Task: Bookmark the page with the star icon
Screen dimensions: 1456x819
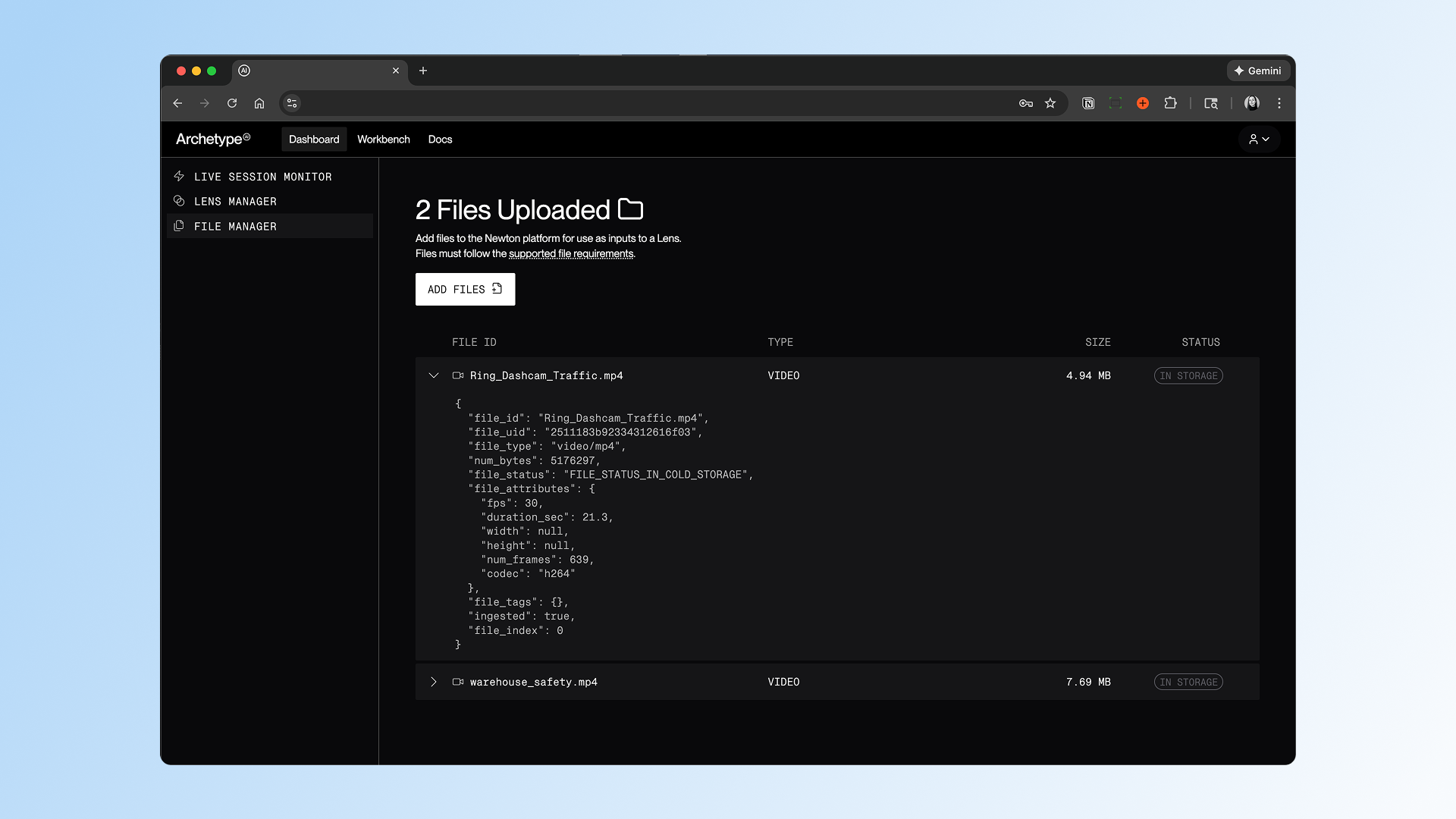Action: 1050,103
